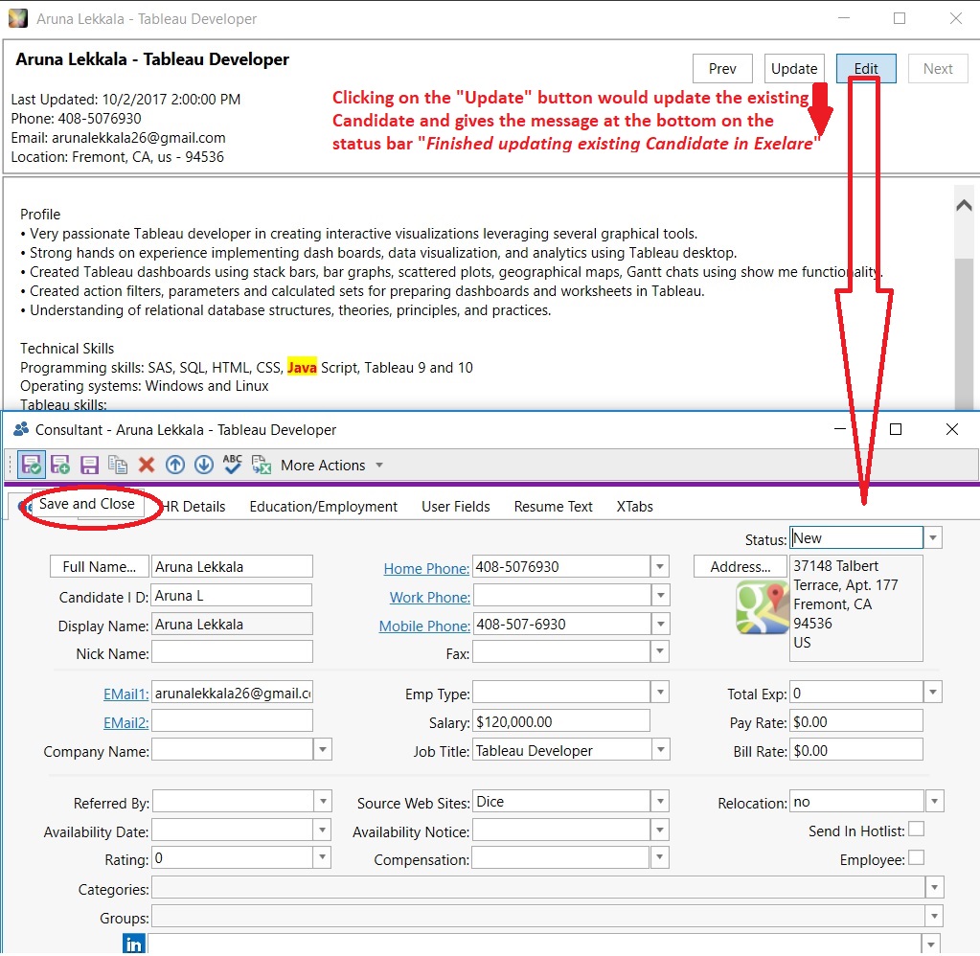Image resolution: width=980 pixels, height=956 pixels.
Task: Open the Categories dropdown arrow
Action: [x=934, y=888]
